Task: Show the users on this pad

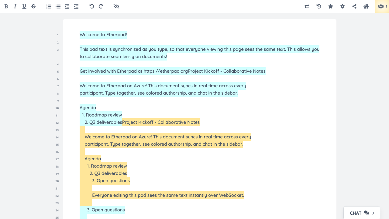Action: click(382, 6)
